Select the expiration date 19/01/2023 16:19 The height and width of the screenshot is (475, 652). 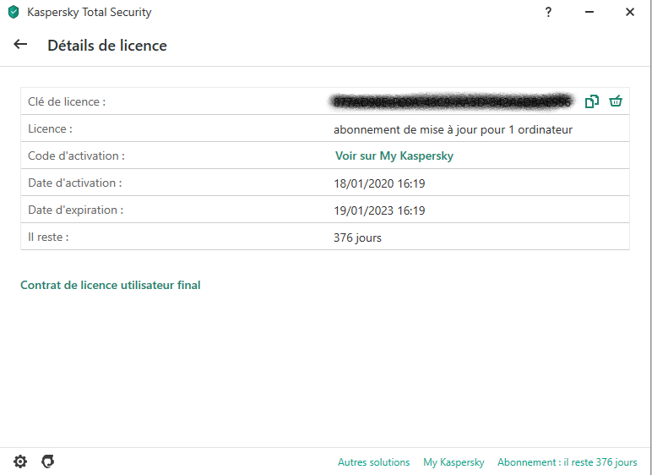click(379, 210)
